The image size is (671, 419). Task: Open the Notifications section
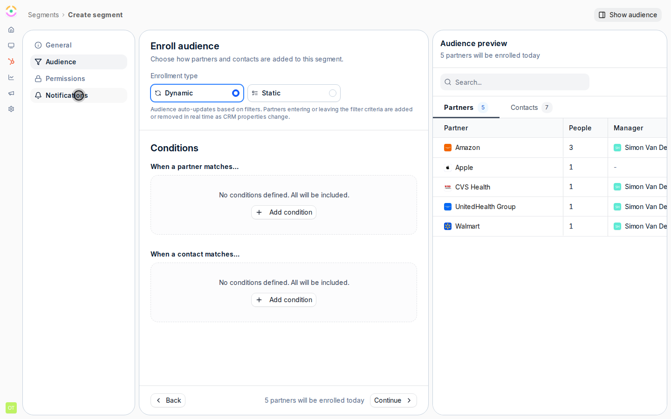(79, 95)
